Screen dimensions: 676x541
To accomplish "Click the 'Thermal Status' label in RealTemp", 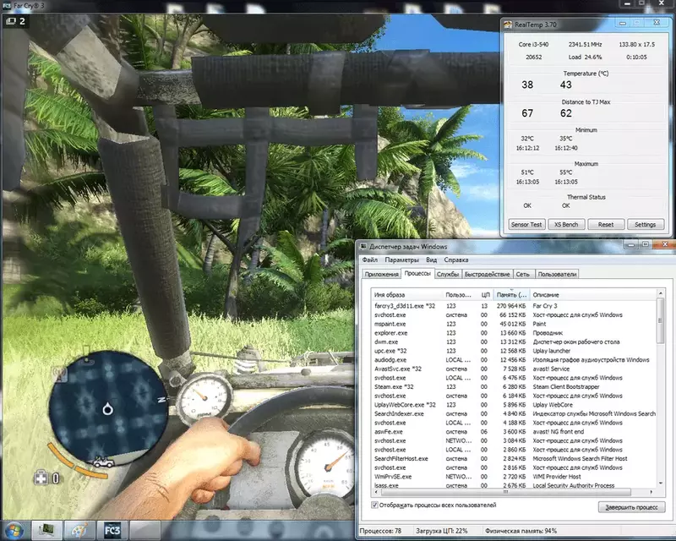I will (x=586, y=197).
